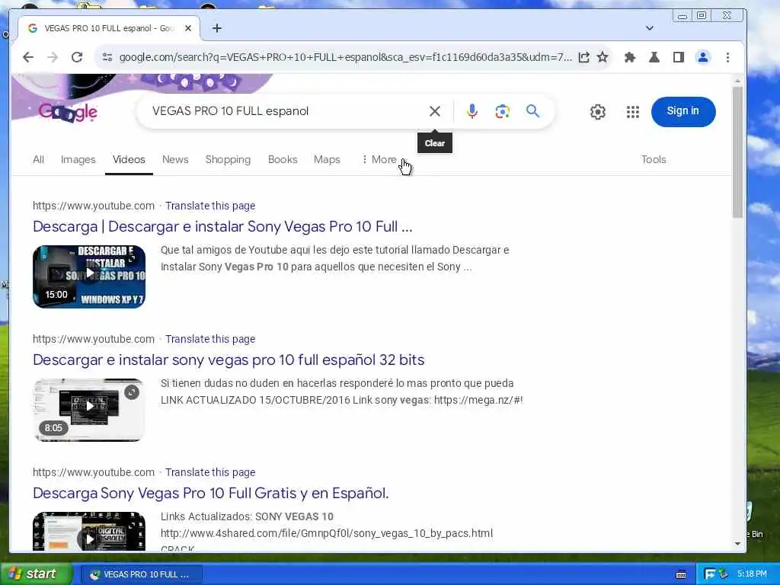Viewport: 780px width, 585px height.
Task: Open the Chrome profile avatar
Action: pos(703,57)
